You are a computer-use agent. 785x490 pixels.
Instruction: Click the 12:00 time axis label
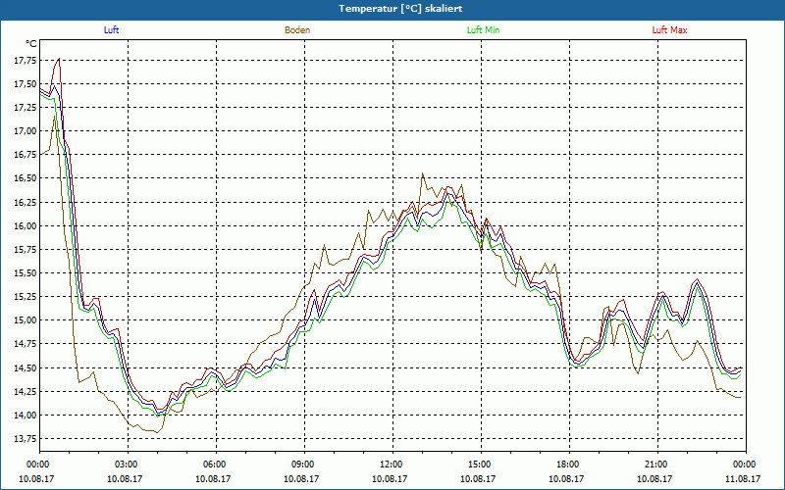point(392,464)
